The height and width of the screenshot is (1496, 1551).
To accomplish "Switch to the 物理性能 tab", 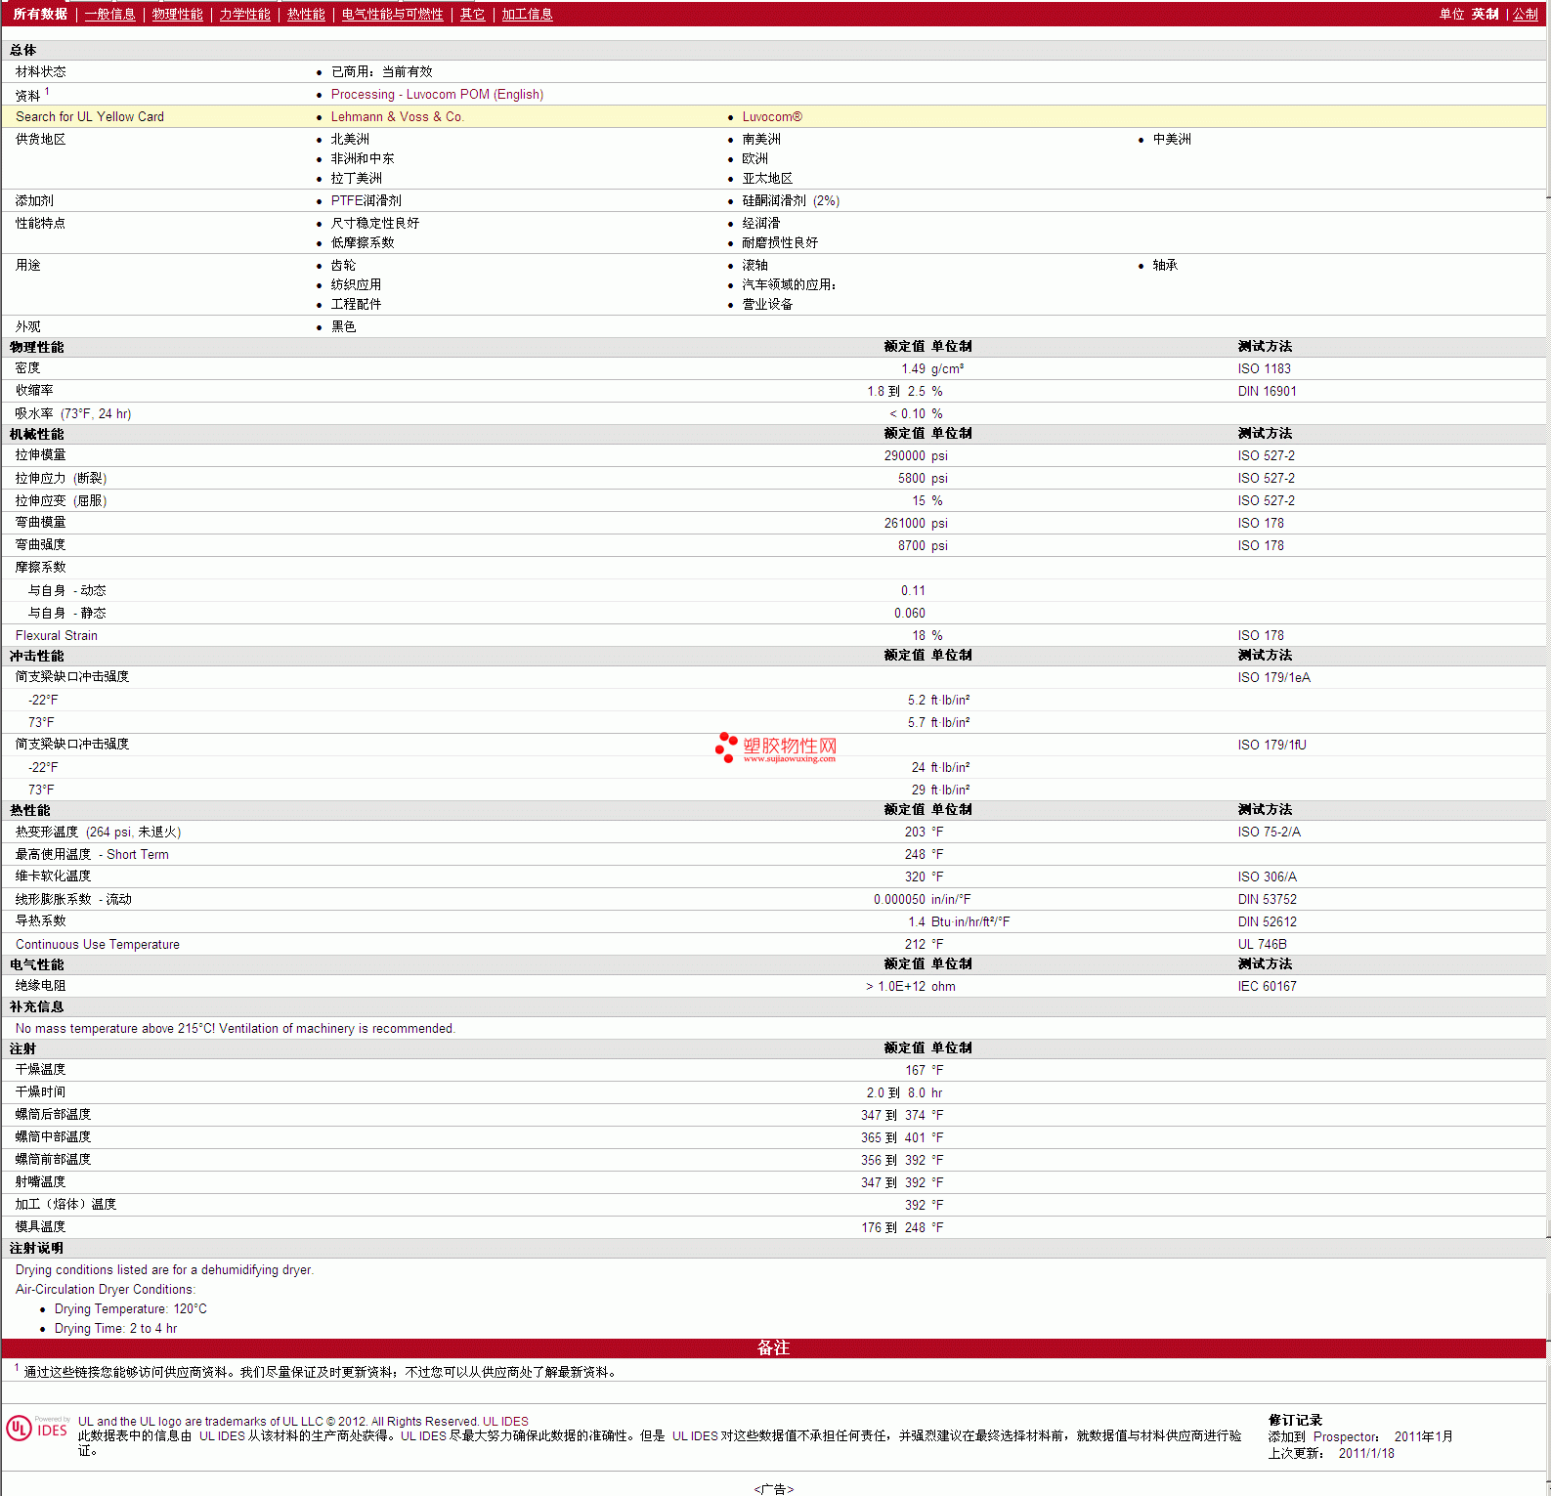I will [177, 14].
